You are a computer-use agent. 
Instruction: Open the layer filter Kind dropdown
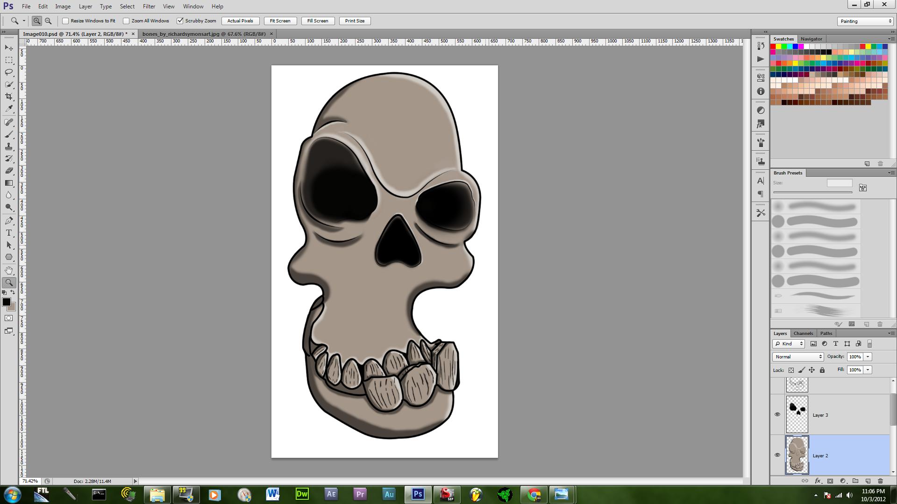pyautogui.click(x=789, y=344)
